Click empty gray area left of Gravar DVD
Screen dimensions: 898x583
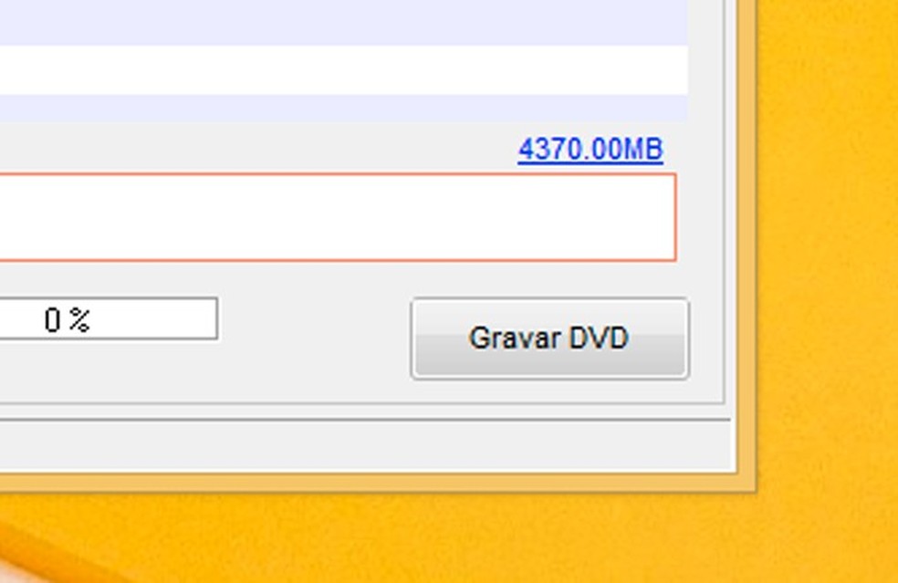click(x=314, y=338)
